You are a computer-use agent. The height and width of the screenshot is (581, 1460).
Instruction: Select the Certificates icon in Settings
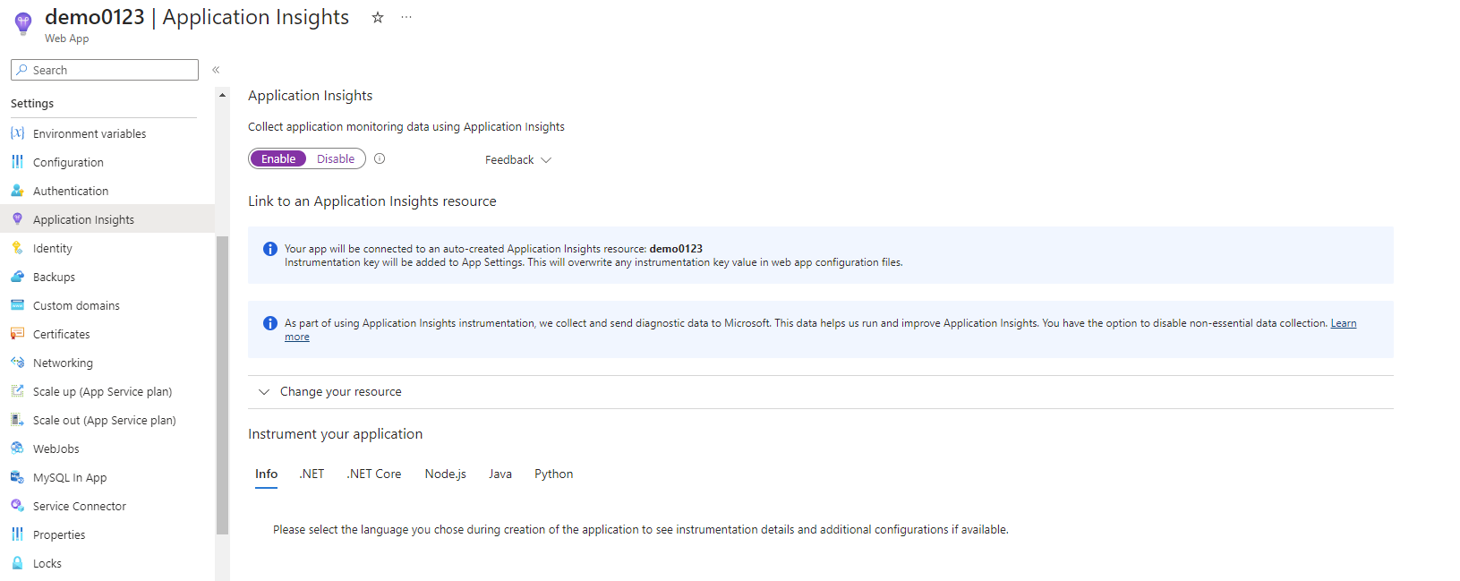coord(17,334)
